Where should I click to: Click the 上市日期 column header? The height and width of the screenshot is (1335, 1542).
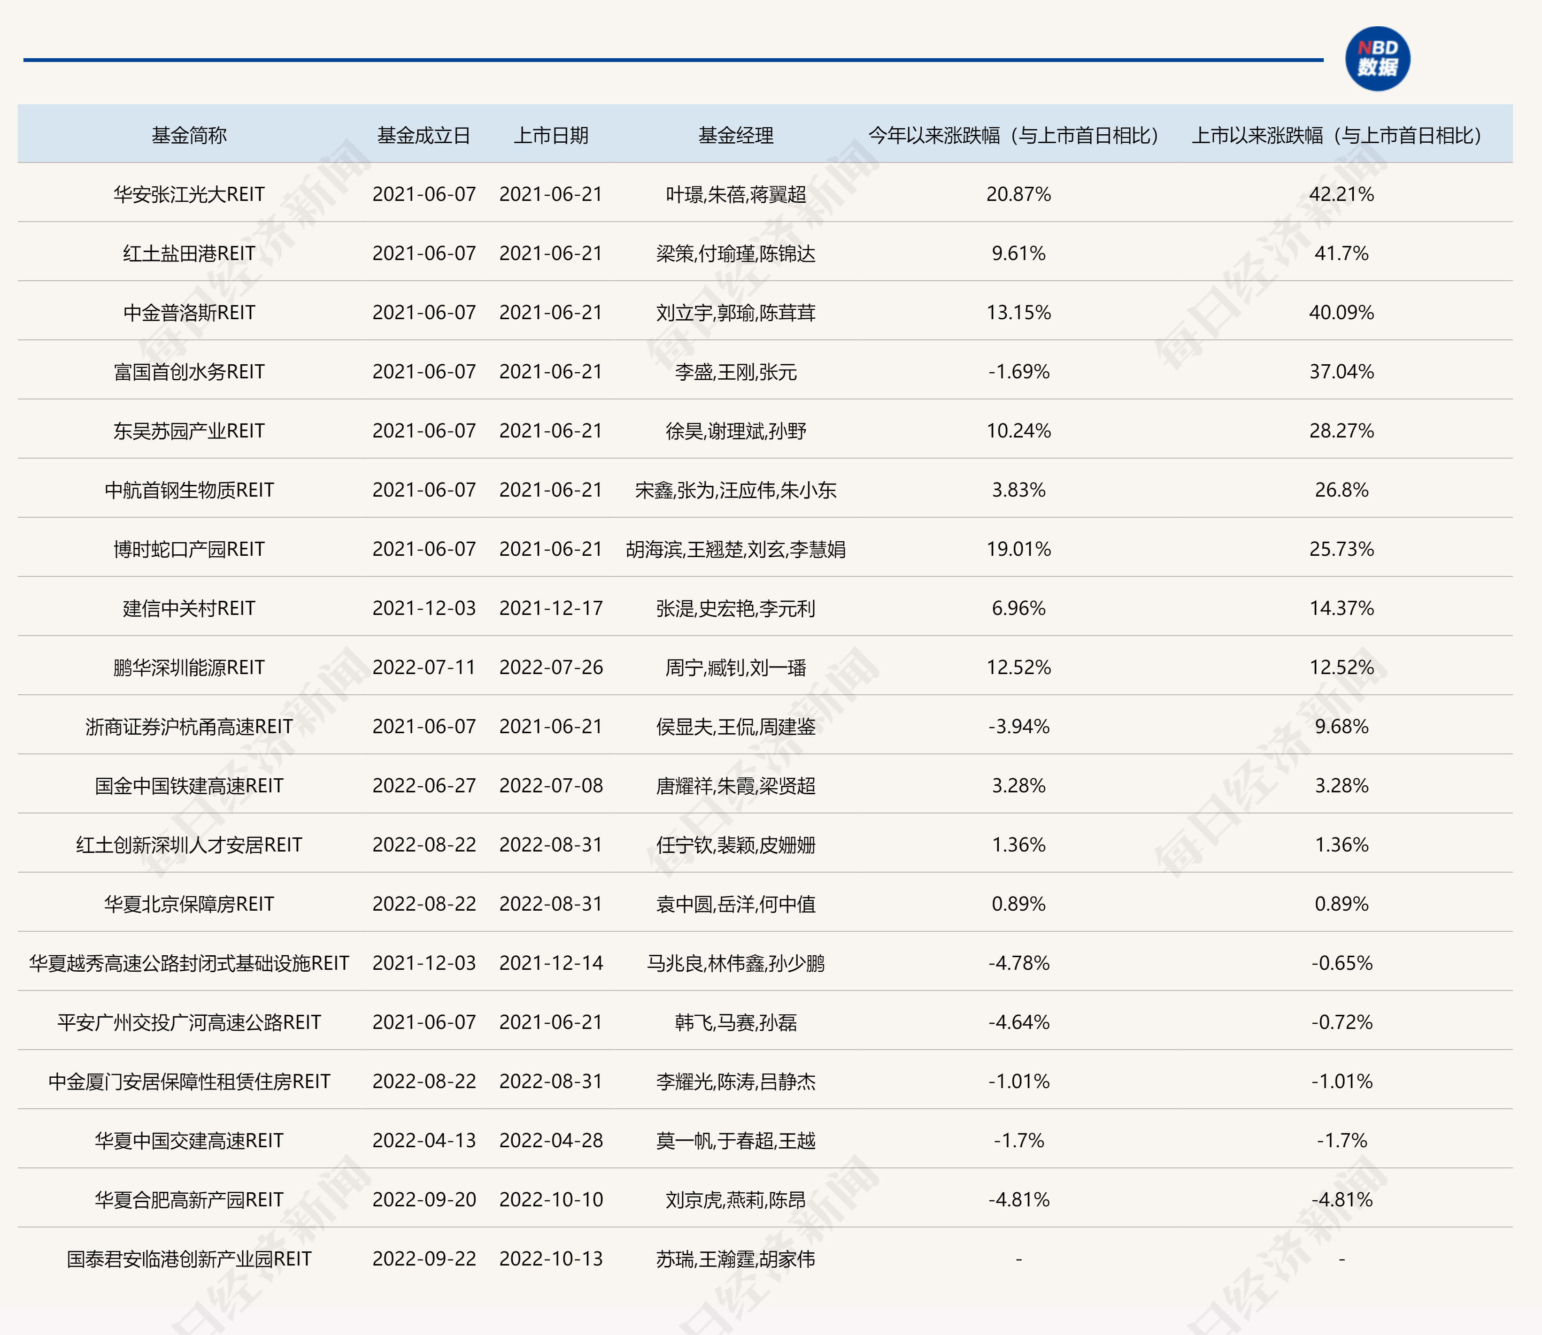pyautogui.click(x=551, y=135)
